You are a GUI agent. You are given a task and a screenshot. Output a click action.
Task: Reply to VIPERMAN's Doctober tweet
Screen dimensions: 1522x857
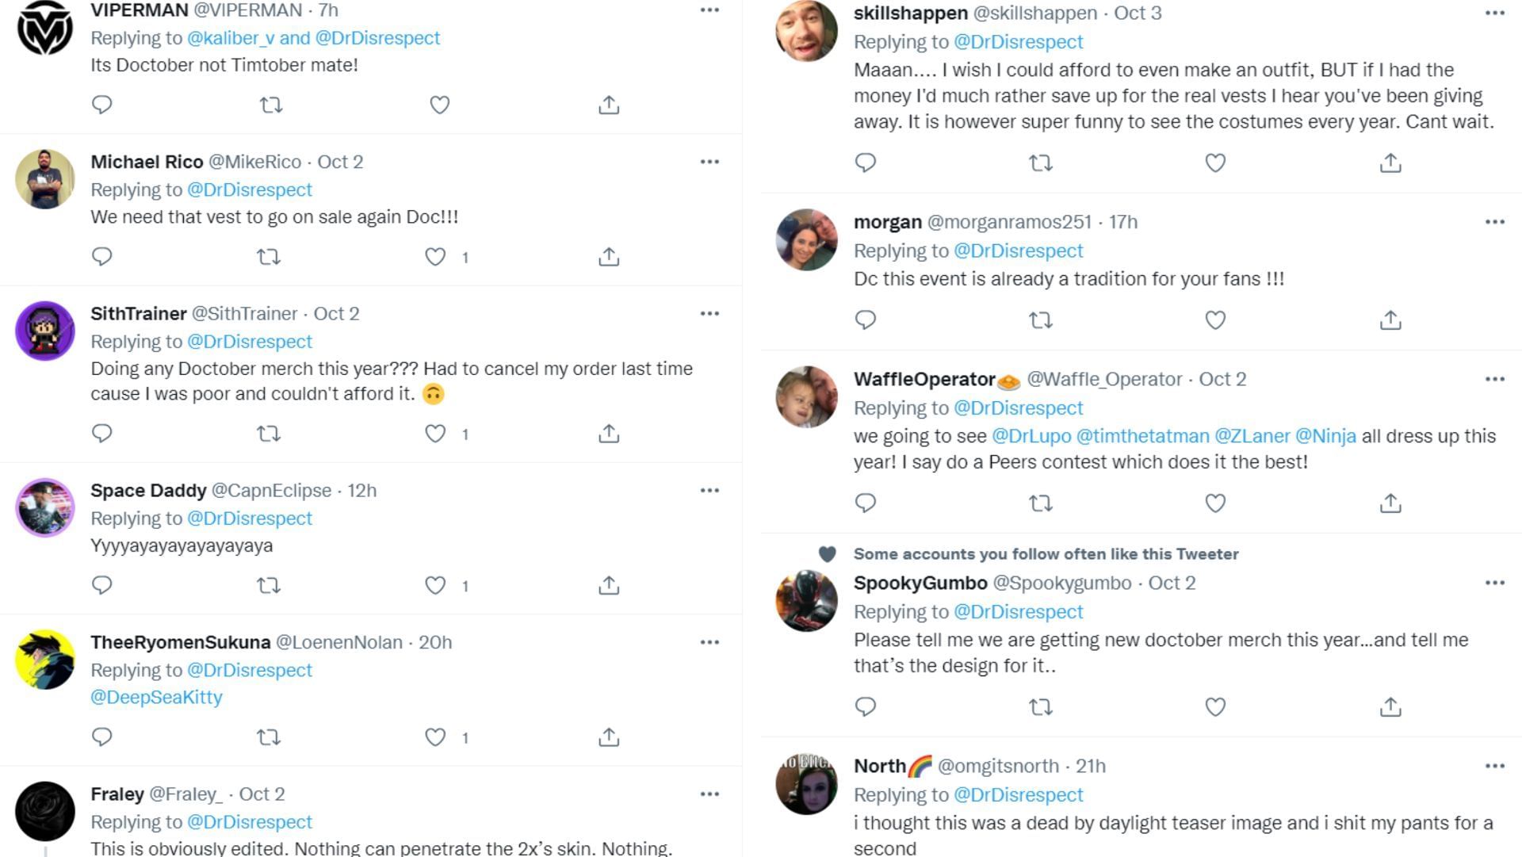point(102,105)
